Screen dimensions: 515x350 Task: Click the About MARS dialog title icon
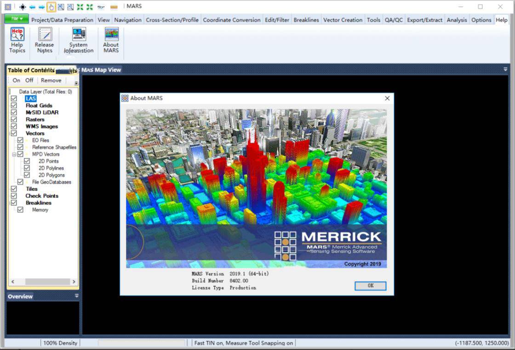(125, 98)
